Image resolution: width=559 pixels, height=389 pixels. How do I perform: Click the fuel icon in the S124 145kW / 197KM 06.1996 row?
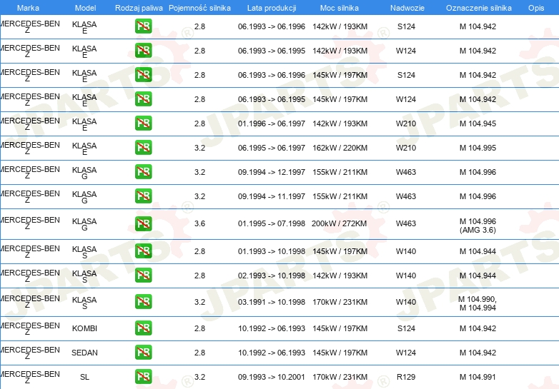pyautogui.click(x=143, y=75)
